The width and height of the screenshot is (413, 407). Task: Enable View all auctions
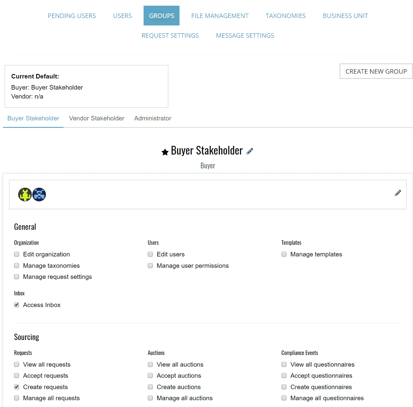(150, 364)
